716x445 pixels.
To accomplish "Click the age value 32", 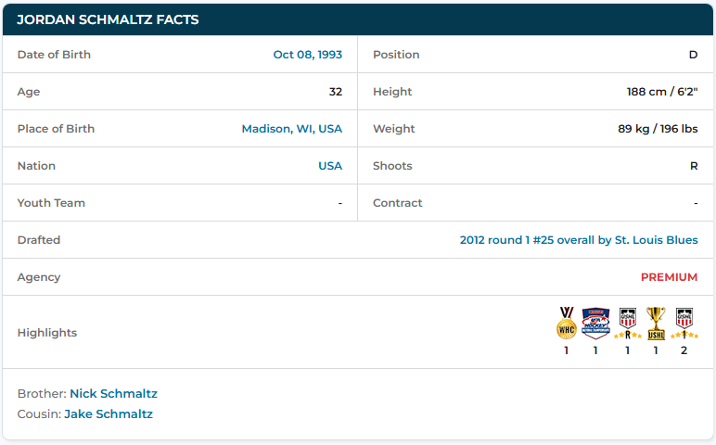I will [x=335, y=92].
